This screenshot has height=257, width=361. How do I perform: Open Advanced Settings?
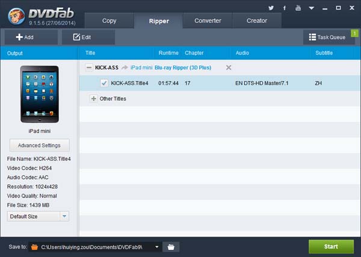click(x=39, y=145)
